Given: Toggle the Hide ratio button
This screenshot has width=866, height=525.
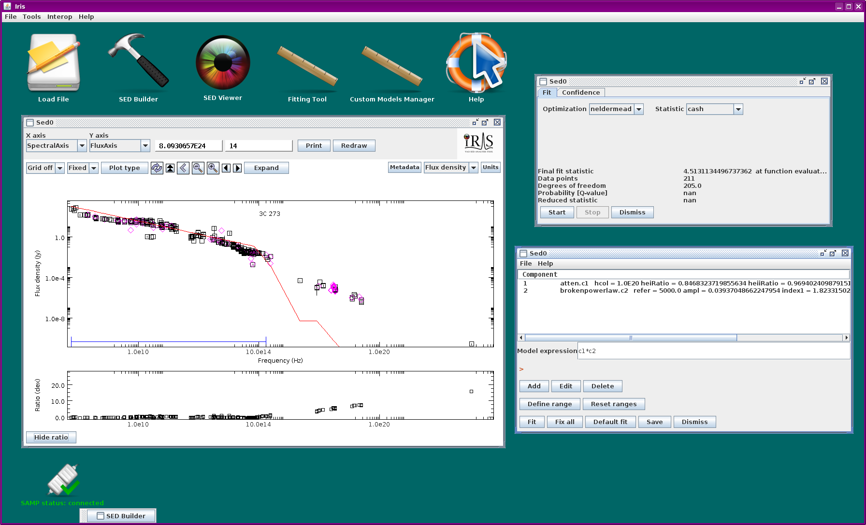Looking at the screenshot, I should click(51, 437).
